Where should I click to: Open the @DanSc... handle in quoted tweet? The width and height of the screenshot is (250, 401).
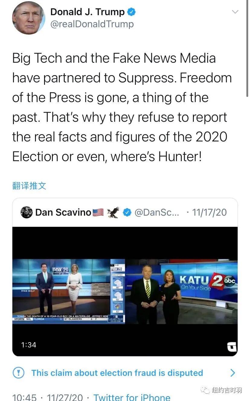157,212
